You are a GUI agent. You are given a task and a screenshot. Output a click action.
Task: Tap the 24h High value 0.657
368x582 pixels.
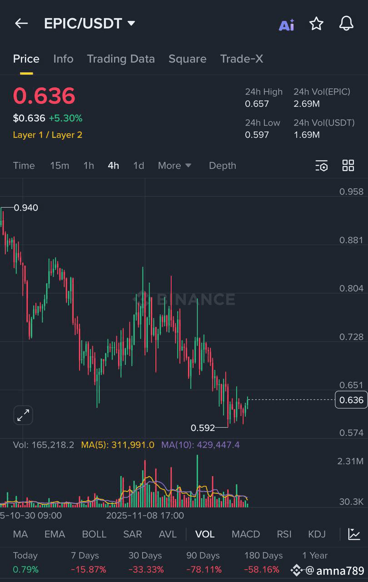click(x=257, y=104)
